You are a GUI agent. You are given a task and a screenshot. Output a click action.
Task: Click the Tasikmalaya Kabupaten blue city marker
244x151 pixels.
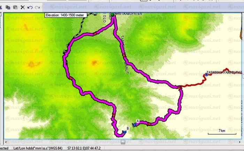point(206,74)
